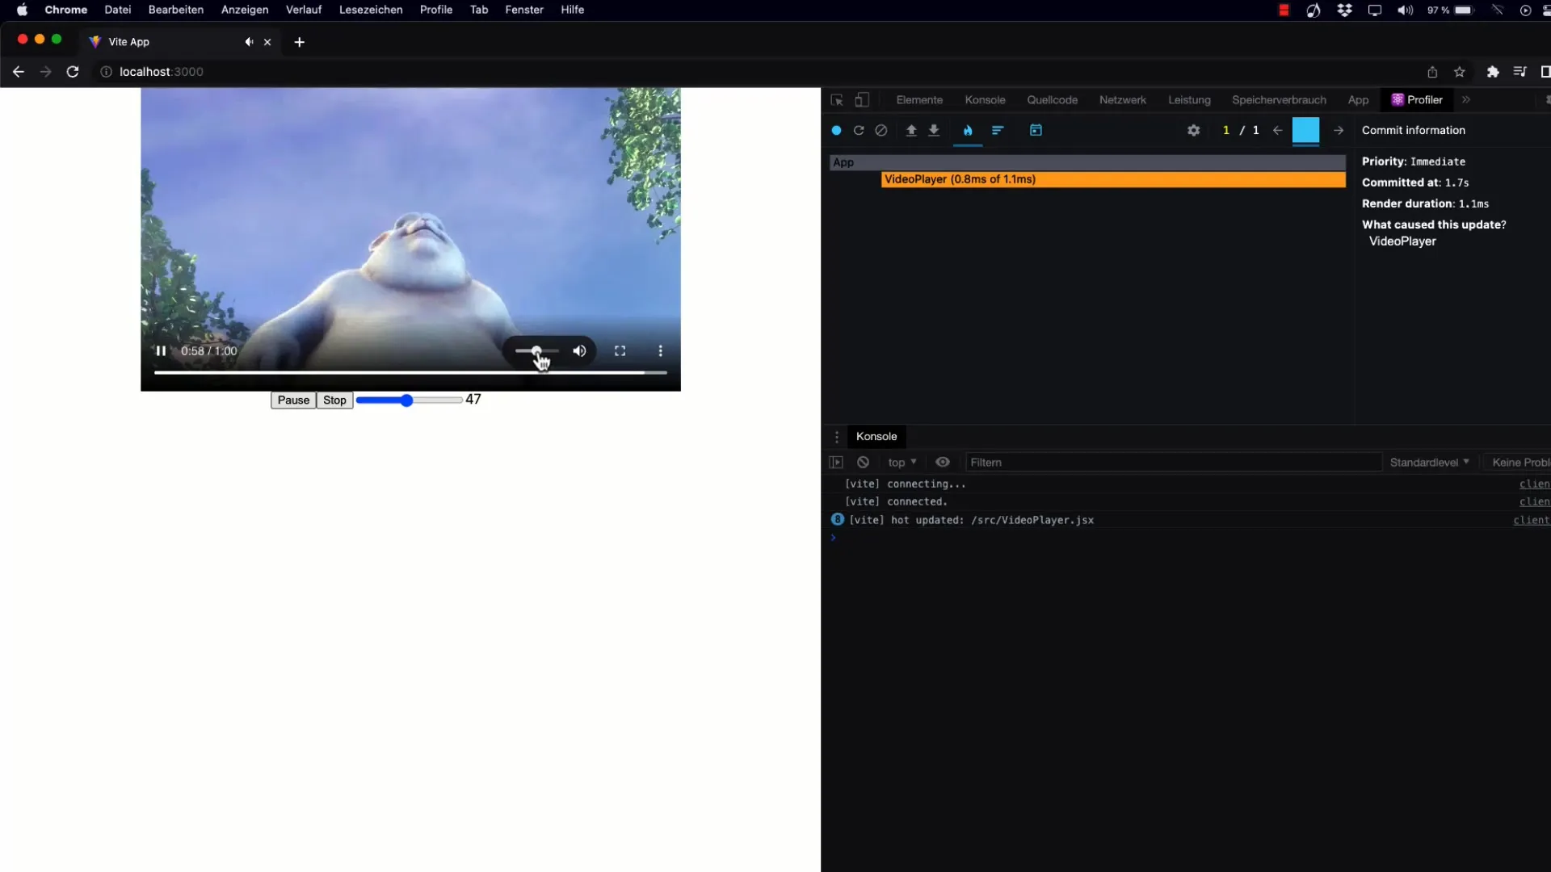The image size is (1551, 872).
Task: Switch to the Ranked chart view
Action: click(998, 130)
